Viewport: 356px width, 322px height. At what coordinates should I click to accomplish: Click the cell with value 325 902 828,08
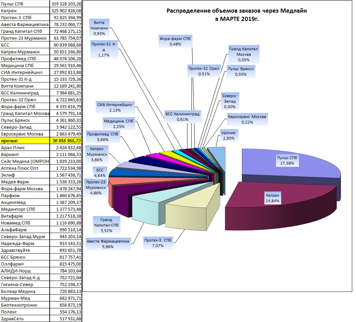tap(66, 11)
